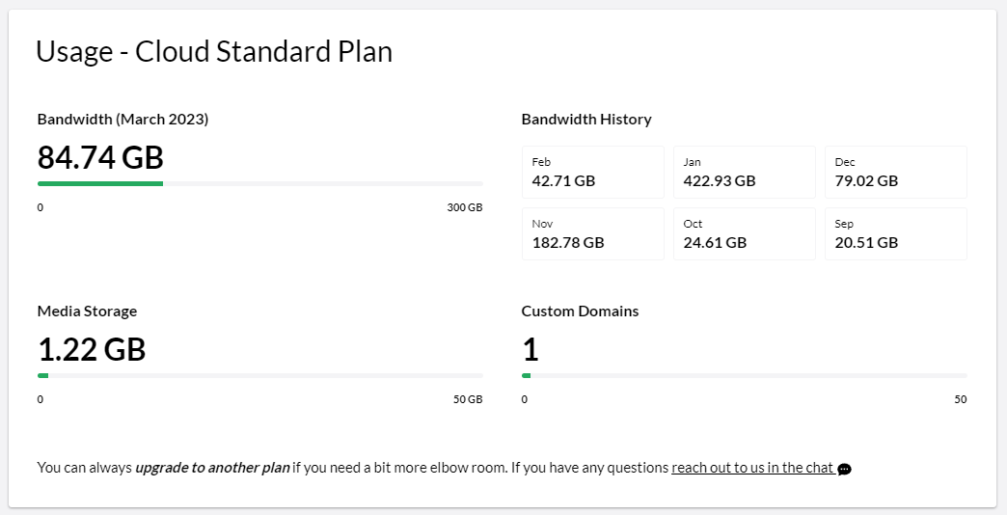This screenshot has width=1007, height=515.
Task: Click the chat bubble icon
Action: (x=845, y=470)
